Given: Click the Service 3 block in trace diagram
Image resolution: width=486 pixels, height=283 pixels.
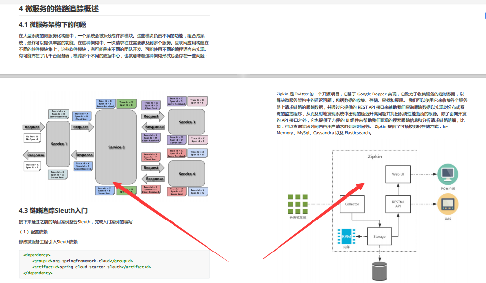Looking at the screenshot, I should (x=187, y=122).
